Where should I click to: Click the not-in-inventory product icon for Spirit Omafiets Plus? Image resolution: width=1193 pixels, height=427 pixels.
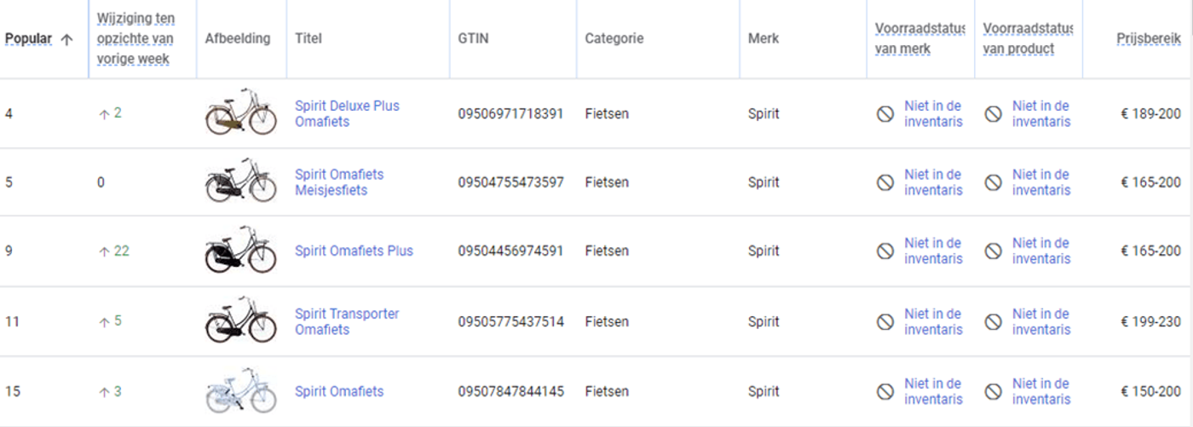(x=994, y=251)
